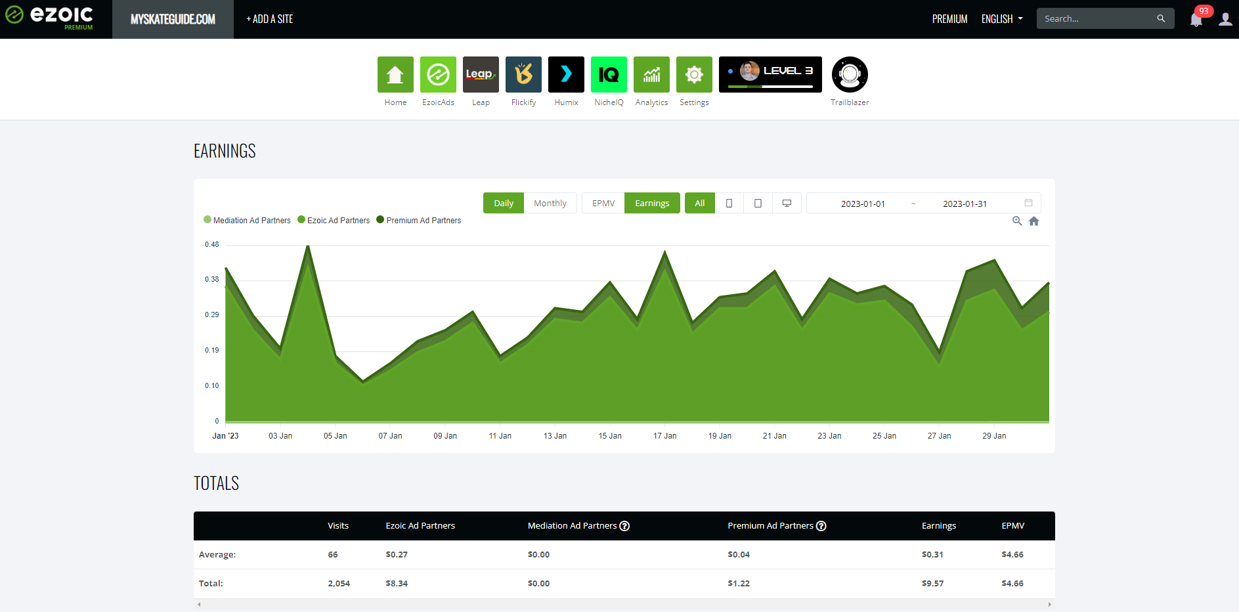Open the Premium menu link
Viewport: 1239px width, 612px height.
[949, 19]
